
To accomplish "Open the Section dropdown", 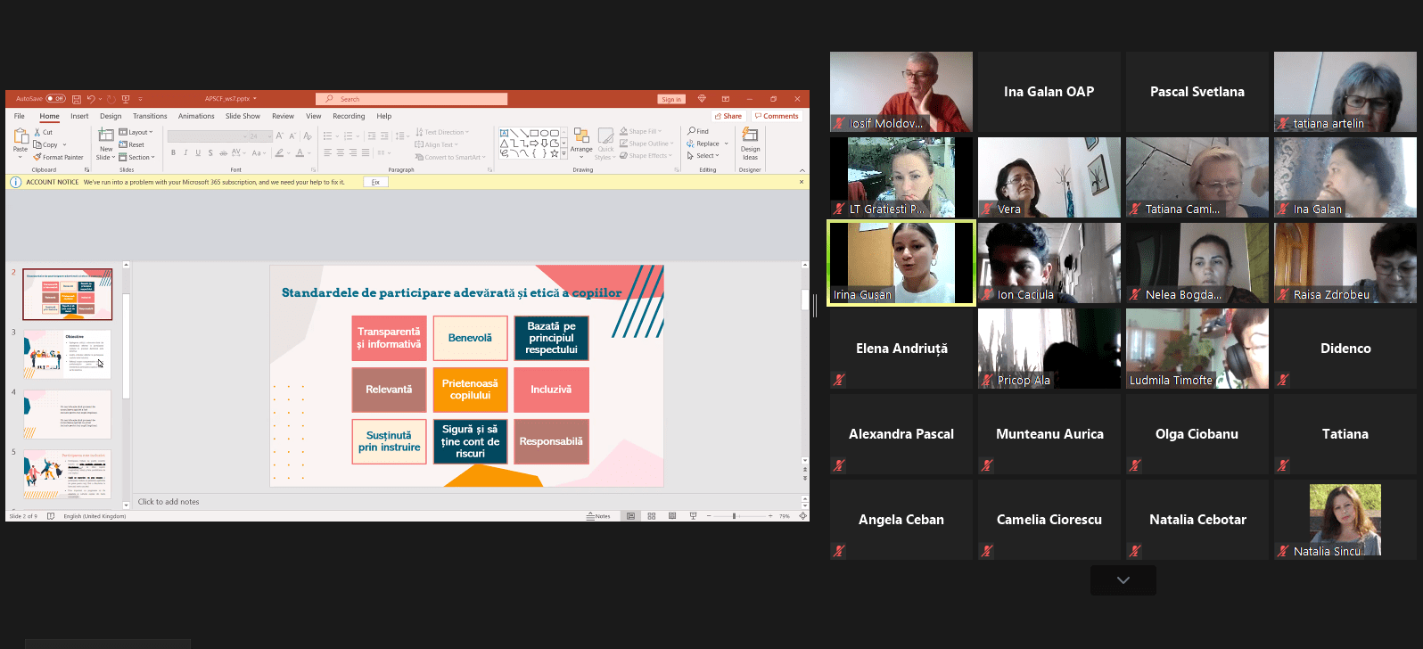I will [137, 157].
